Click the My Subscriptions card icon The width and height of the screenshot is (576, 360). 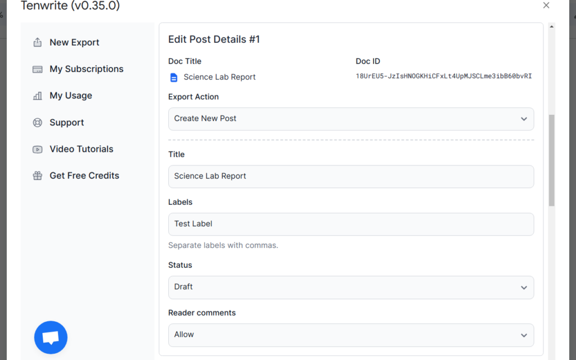click(x=37, y=69)
